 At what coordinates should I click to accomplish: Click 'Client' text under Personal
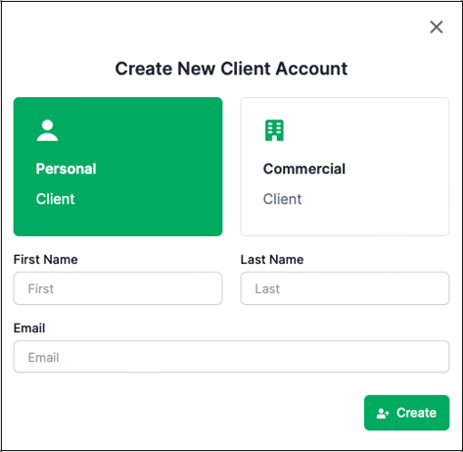pyautogui.click(x=55, y=199)
